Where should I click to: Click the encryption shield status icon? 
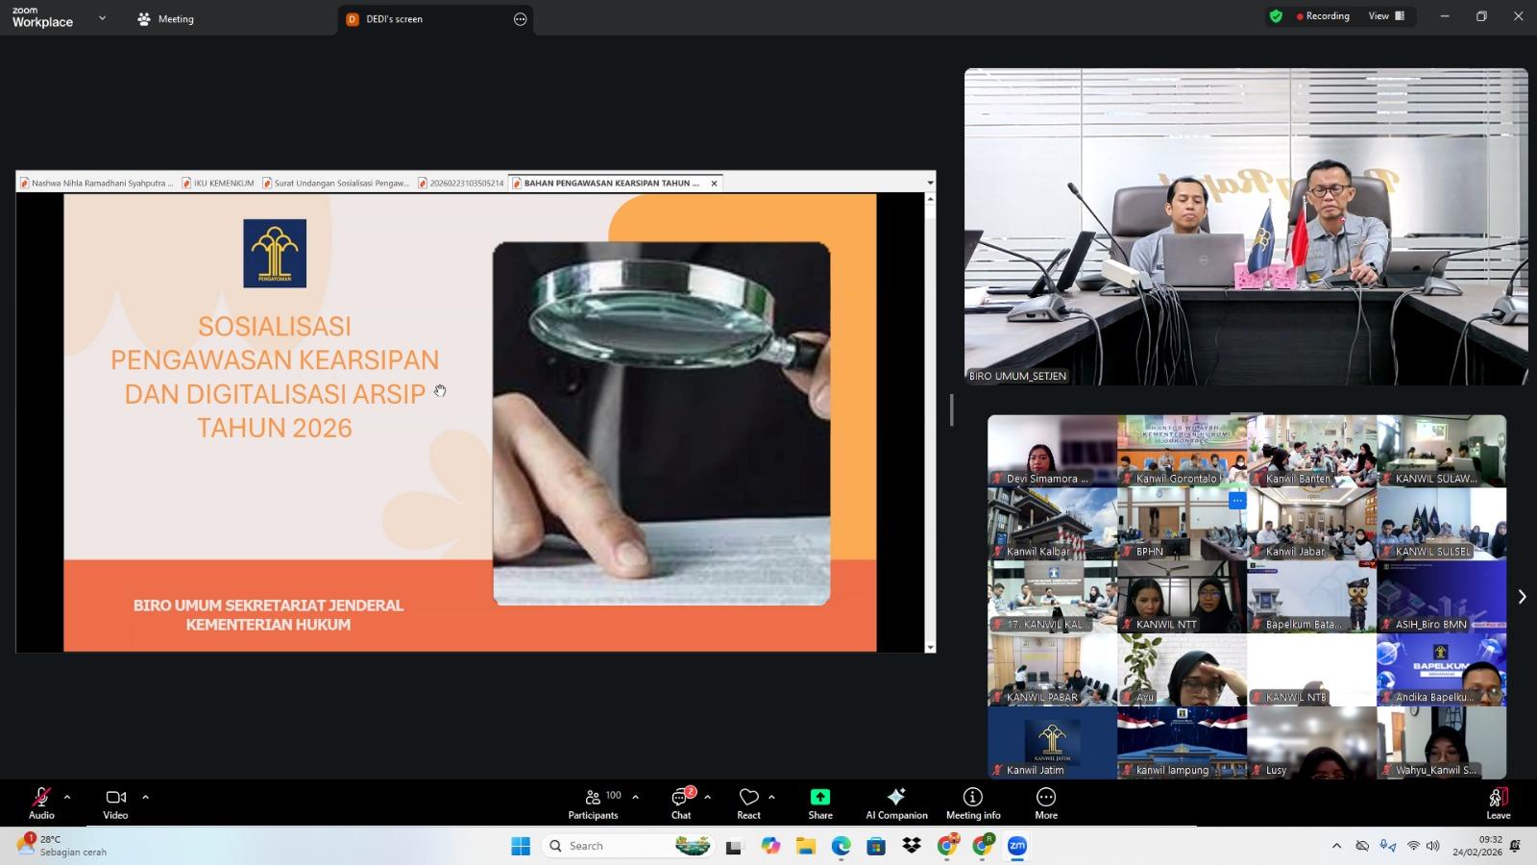pyautogui.click(x=1276, y=16)
